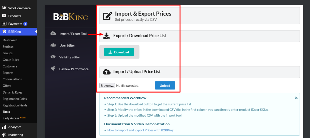
Task: Open the Conversations submenu
Action: pyautogui.click(x=12, y=79)
